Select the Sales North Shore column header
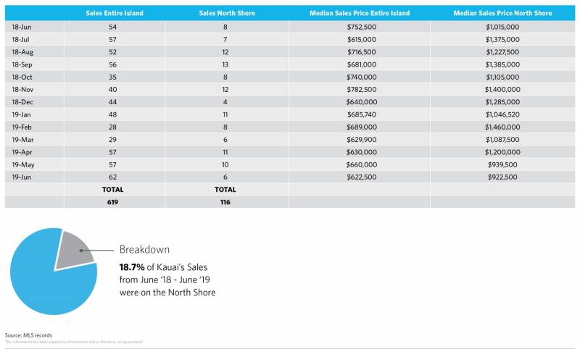The height and width of the screenshot is (349, 580). click(x=225, y=13)
